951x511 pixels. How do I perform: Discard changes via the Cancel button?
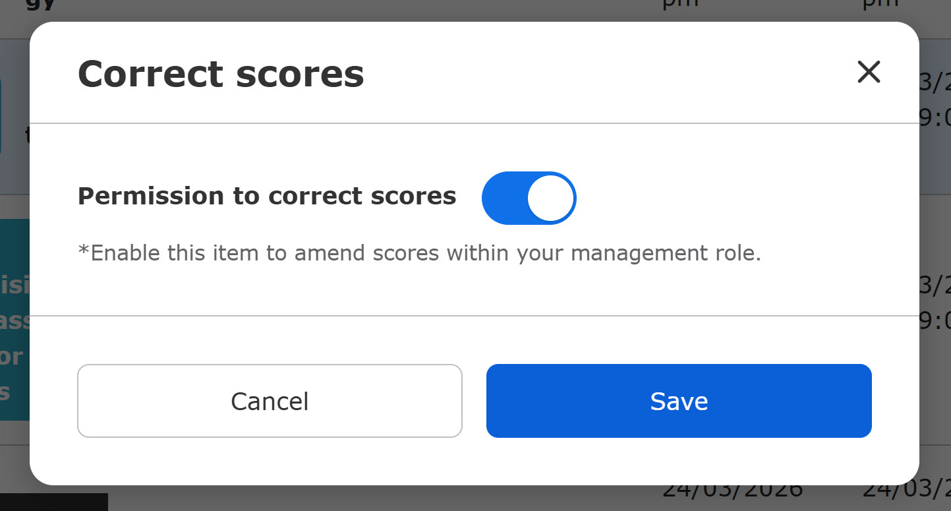270,401
